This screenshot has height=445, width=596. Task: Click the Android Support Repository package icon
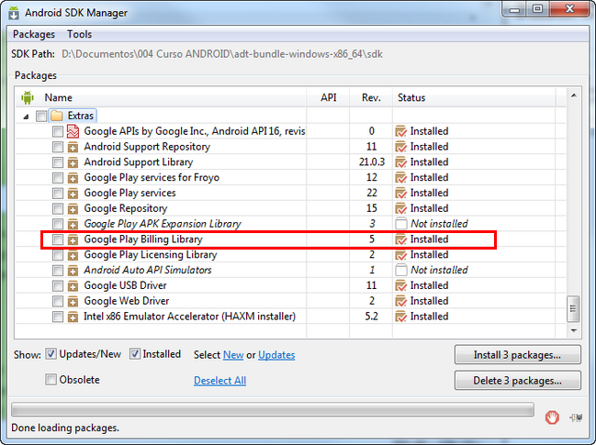[73, 147]
